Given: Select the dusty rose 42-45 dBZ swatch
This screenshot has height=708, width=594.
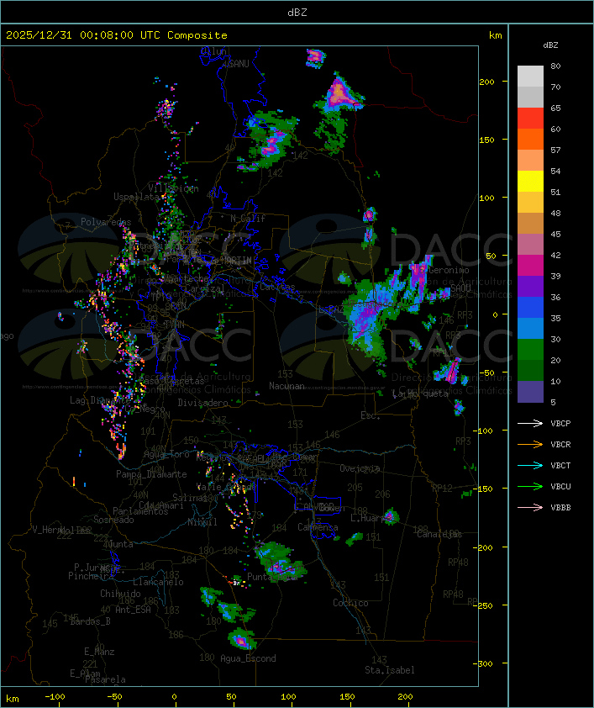Looking at the screenshot, I should 530,245.
